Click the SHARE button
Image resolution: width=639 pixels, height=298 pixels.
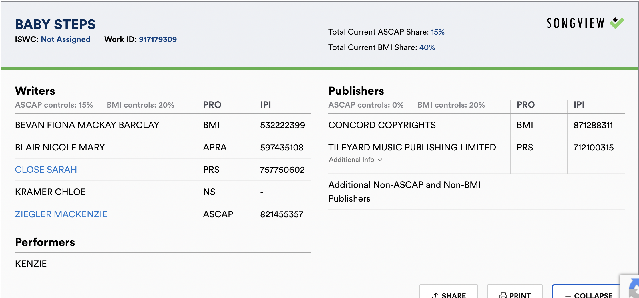(x=449, y=292)
